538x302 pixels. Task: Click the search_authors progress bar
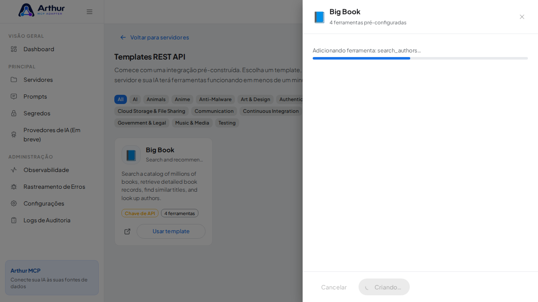tap(420, 58)
